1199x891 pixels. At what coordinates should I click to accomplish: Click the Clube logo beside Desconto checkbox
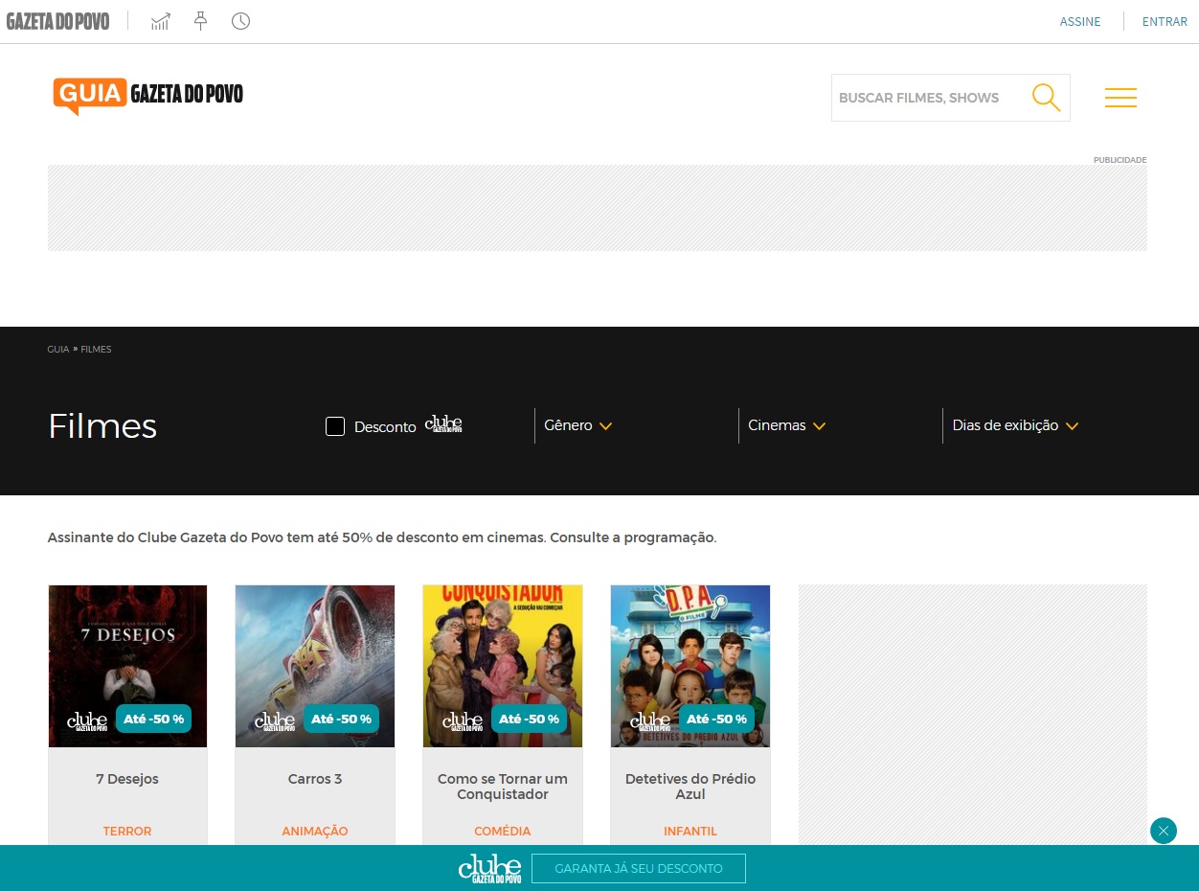pos(443,424)
